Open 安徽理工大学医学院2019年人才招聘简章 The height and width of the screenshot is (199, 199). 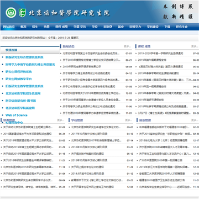coord(162,174)
